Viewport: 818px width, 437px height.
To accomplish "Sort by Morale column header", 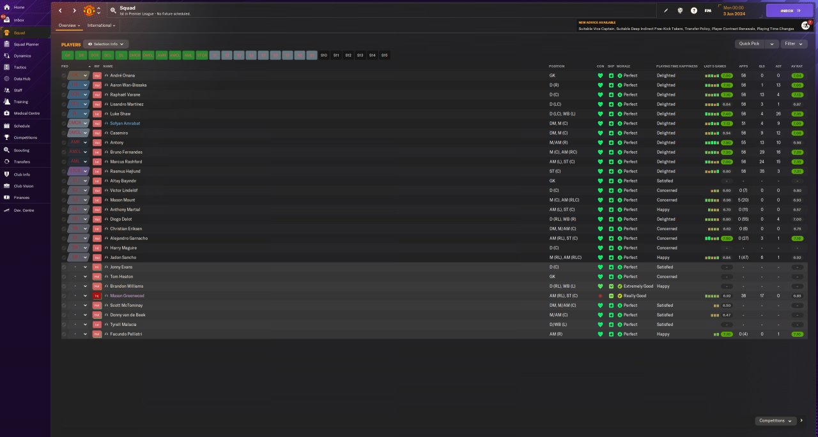I will pos(623,66).
